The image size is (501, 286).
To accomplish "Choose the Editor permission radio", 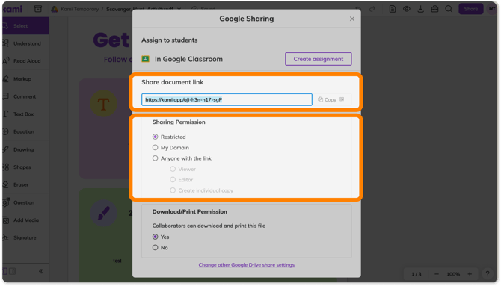I will 173,180.
